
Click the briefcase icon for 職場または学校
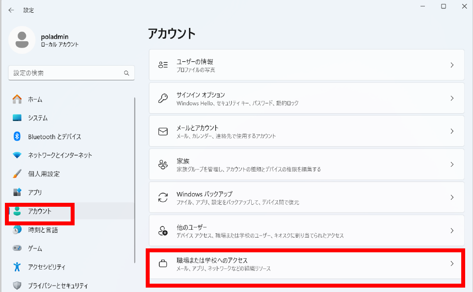click(x=163, y=264)
